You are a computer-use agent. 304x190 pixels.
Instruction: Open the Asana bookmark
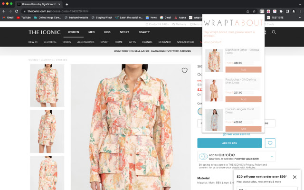(x=180, y=18)
